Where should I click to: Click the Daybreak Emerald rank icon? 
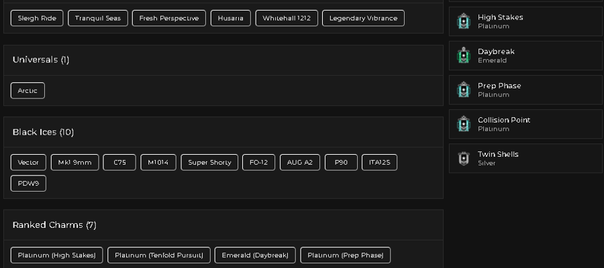(463, 56)
